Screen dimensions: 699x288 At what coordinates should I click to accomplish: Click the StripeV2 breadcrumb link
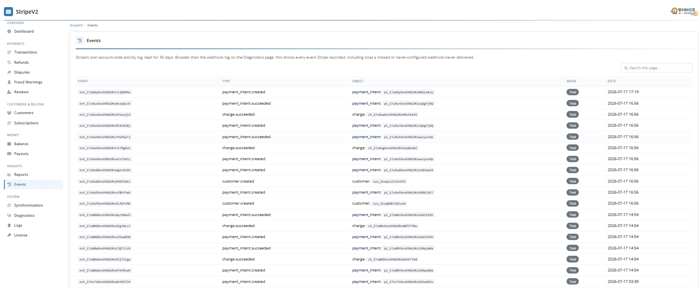(76, 25)
